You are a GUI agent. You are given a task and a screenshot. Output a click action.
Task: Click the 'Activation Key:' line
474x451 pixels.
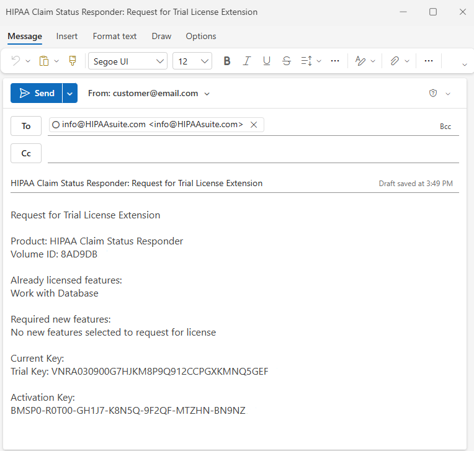pyautogui.click(x=43, y=398)
